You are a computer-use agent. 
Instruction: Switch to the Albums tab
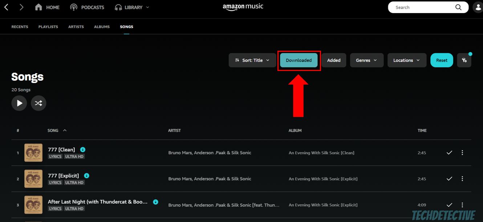102,26
